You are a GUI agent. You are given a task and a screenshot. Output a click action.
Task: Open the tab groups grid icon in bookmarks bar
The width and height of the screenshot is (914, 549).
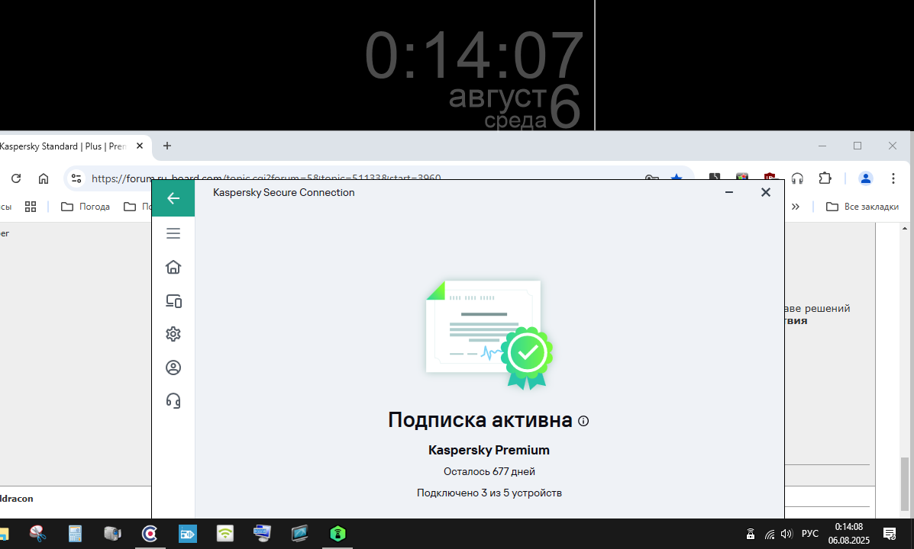click(x=31, y=207)
